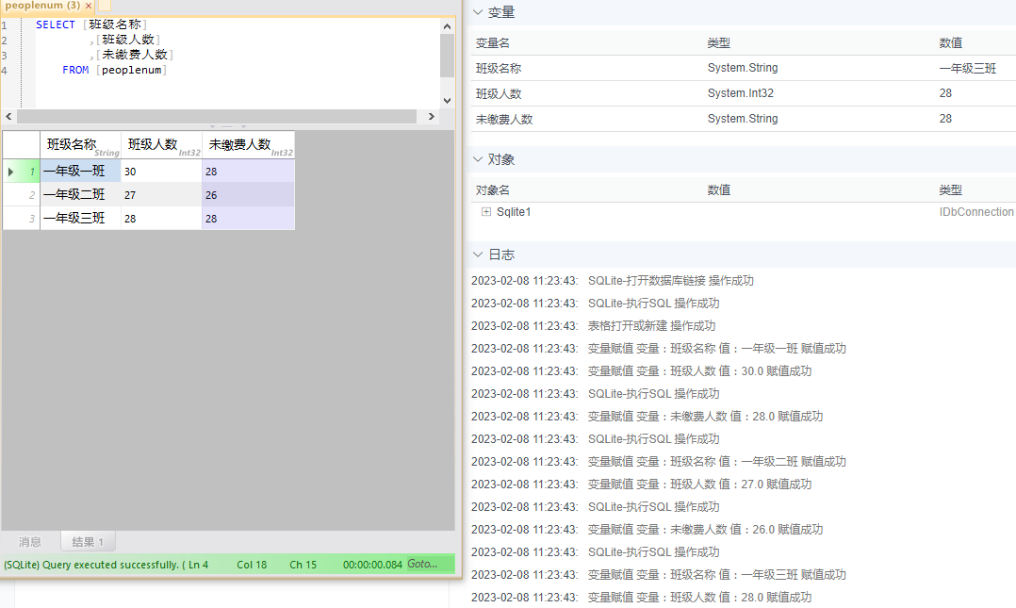
Task: Expand the Sqlite1 object node
Action: 486,212
